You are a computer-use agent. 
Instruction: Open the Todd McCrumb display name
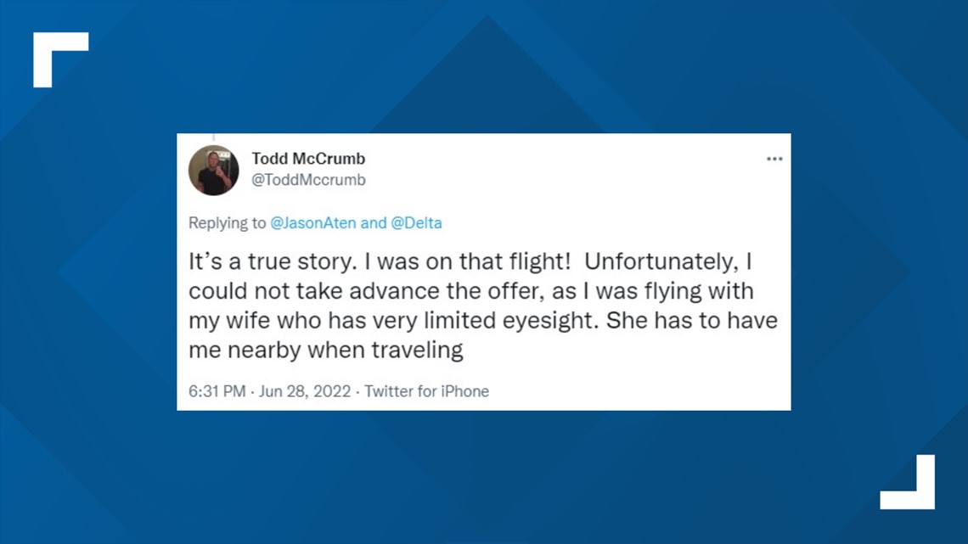[308, 159]
